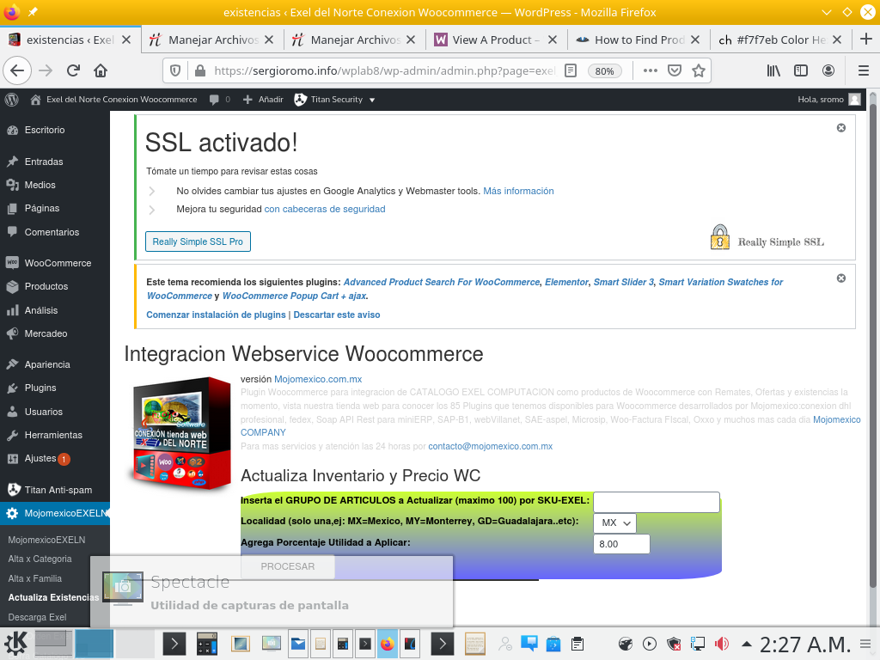Click the Más información link
This screenshot has width=880, height=660.
(x=518, y=191)
